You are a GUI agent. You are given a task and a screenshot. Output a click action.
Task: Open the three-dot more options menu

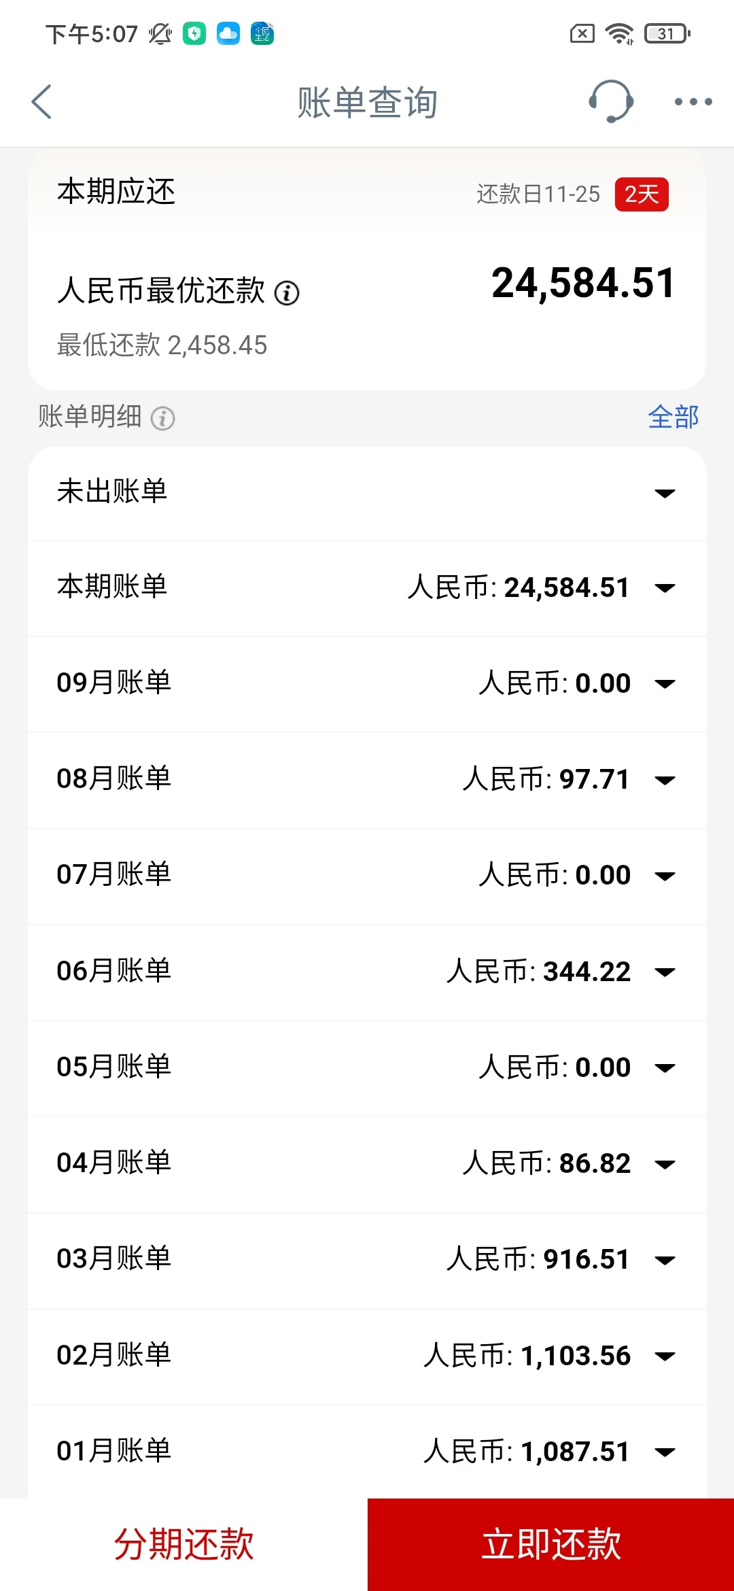tap(693, 102)
